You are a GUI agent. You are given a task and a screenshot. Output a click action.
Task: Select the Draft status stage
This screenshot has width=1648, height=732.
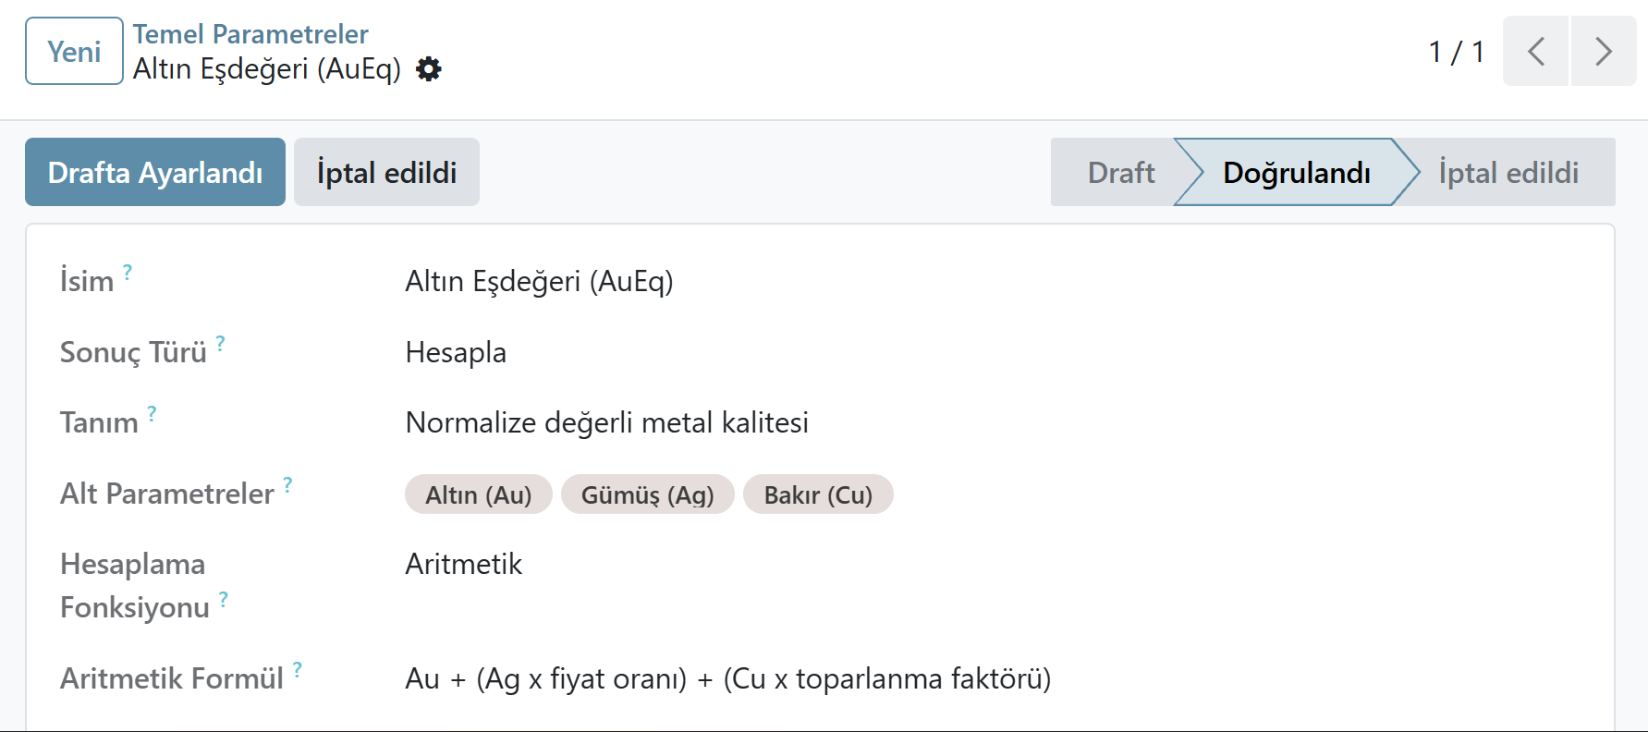(1120, 172)
